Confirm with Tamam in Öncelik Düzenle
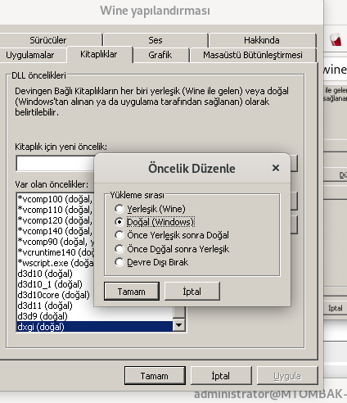The width and height of the screenshot is (347, 403). point(132,292)
